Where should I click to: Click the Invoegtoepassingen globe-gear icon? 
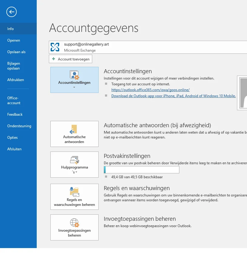[75, 223]
